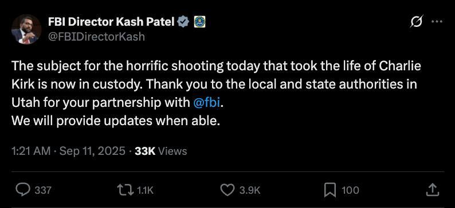This screenshot has width=455, height=208.
Task: Click the 100 bookmarks count
Action: pyautogui.click(x=350, y=190)
